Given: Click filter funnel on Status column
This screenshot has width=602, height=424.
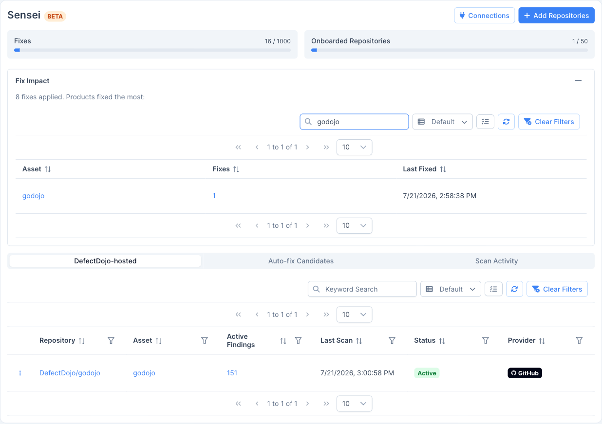Looking at the screenshot, I should point(486,341).
